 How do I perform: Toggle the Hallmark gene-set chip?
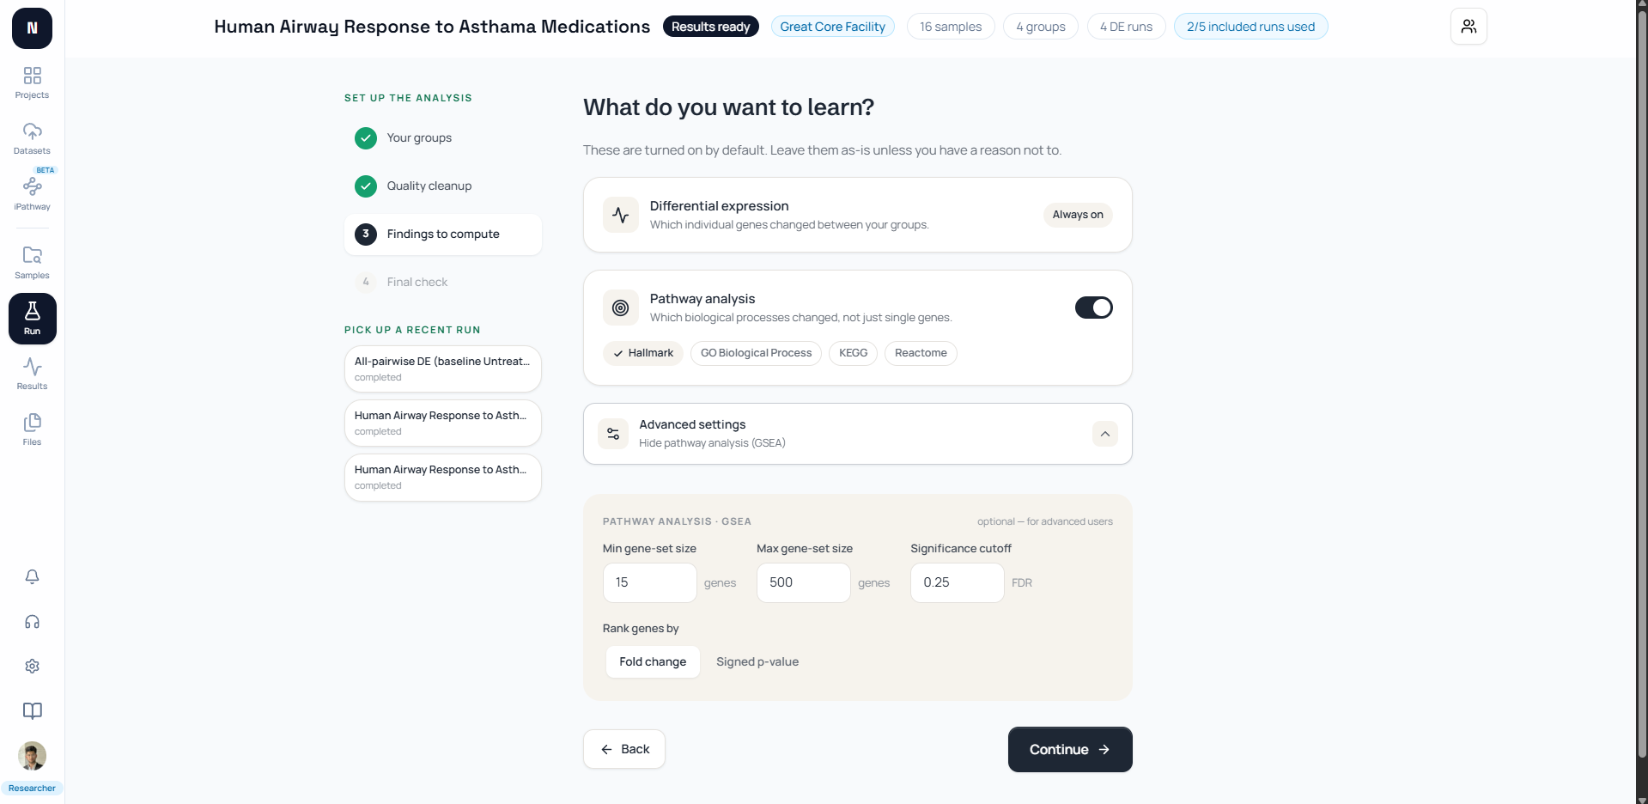point(643,353)
